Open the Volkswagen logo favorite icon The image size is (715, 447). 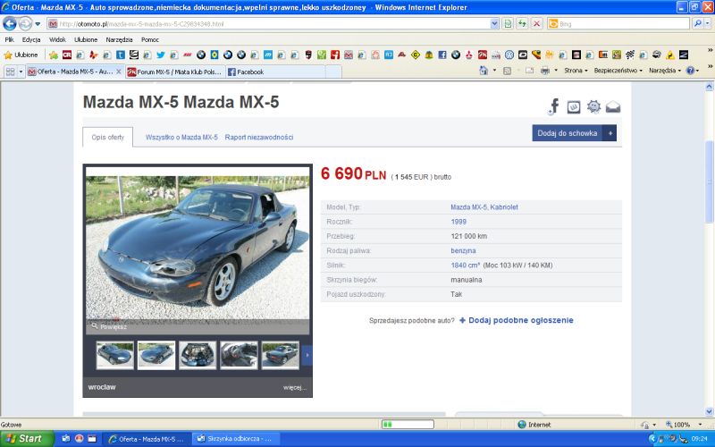click(509, 55)
